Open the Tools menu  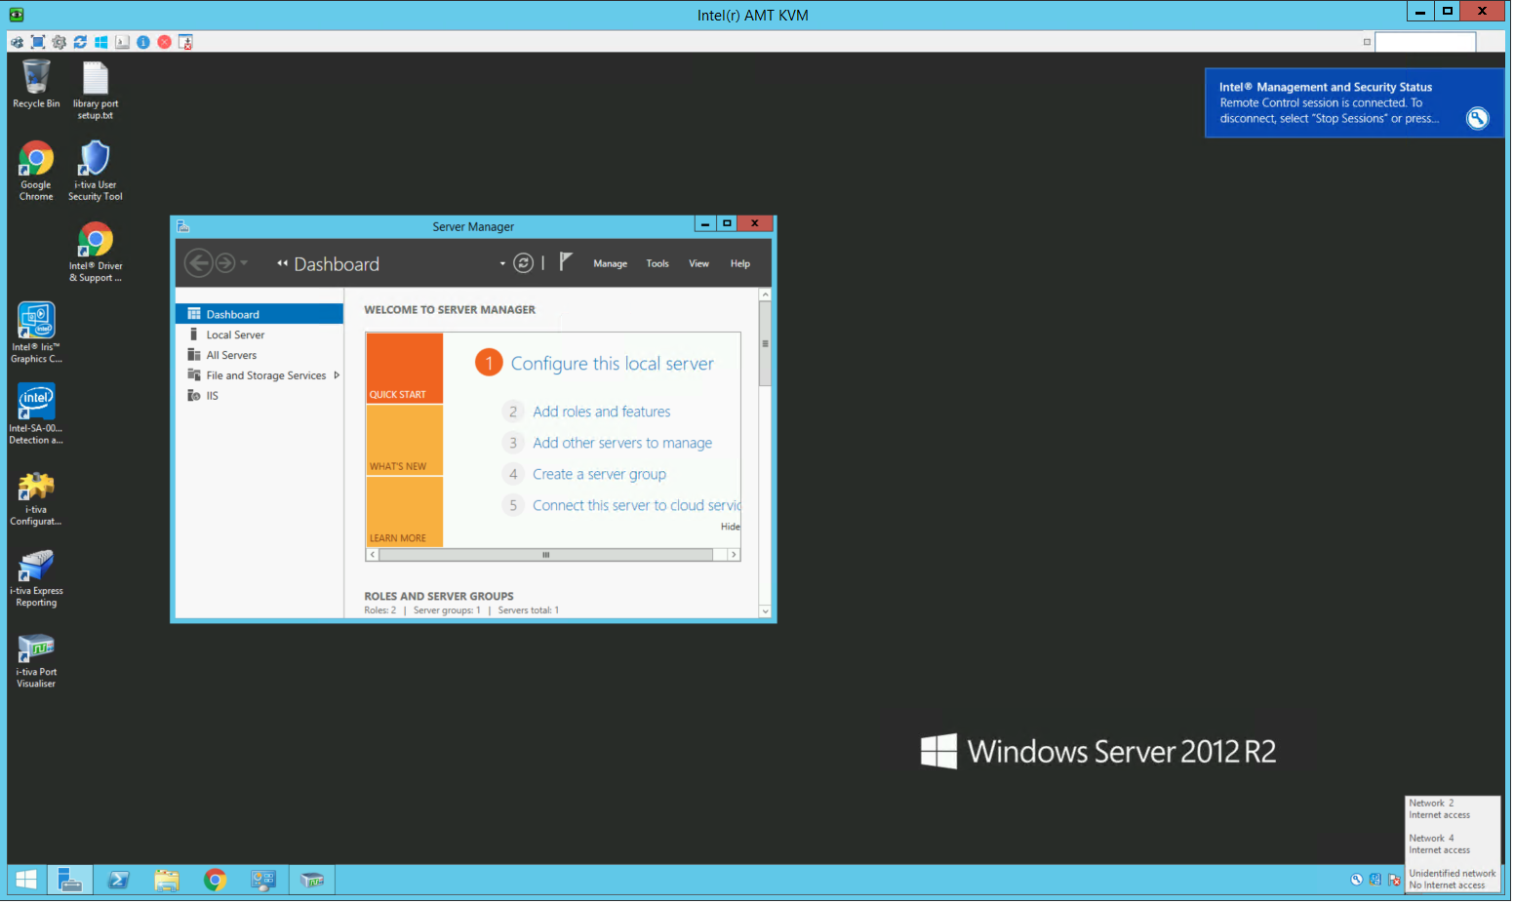pos(657,264)
